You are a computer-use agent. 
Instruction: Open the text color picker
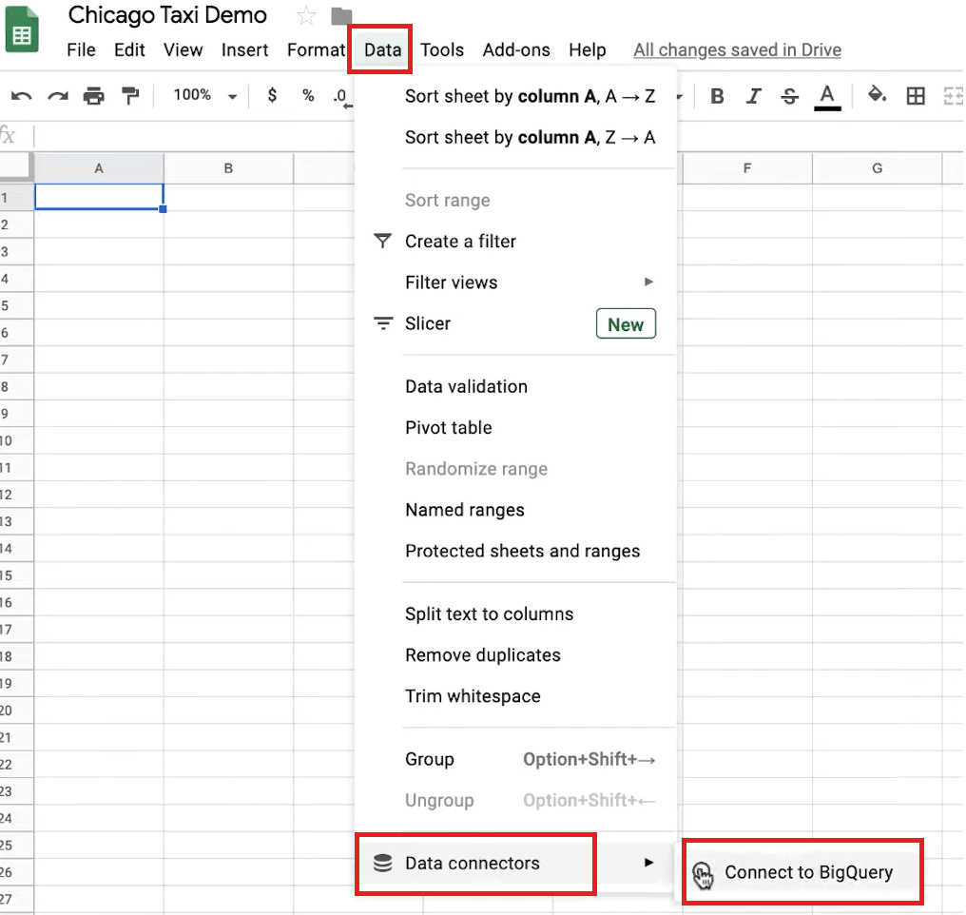click(x=827, y=97)
